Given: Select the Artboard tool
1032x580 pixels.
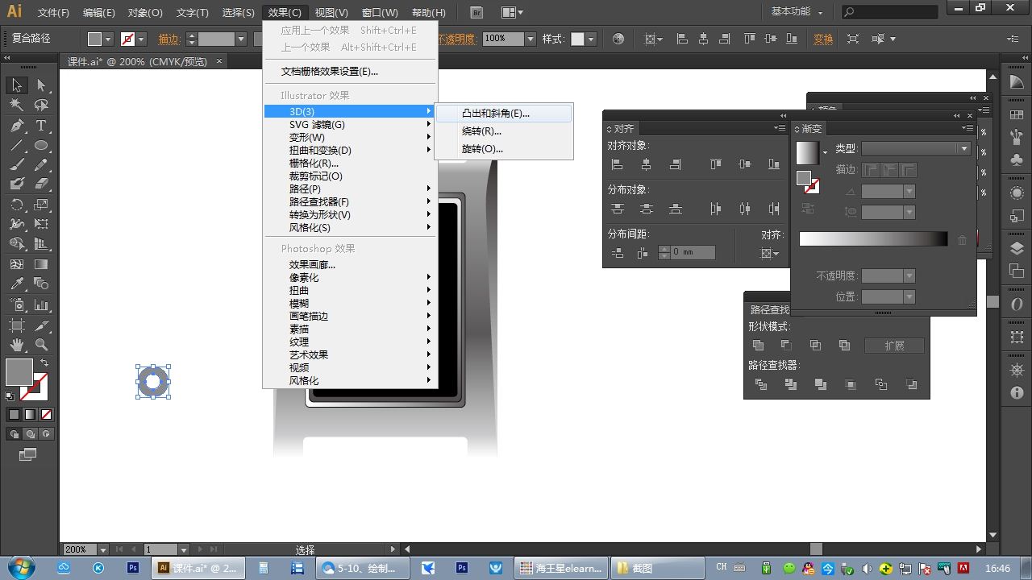Looking at the screenshot, I should [x=17, y=325].
